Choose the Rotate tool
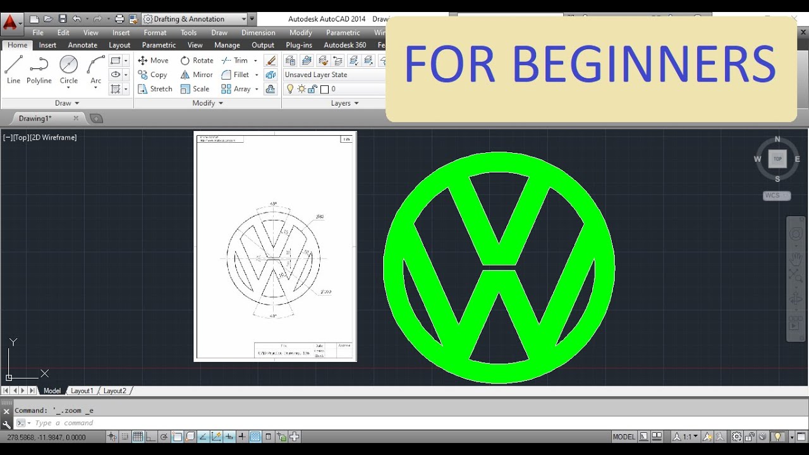 (x=197, y=61)
